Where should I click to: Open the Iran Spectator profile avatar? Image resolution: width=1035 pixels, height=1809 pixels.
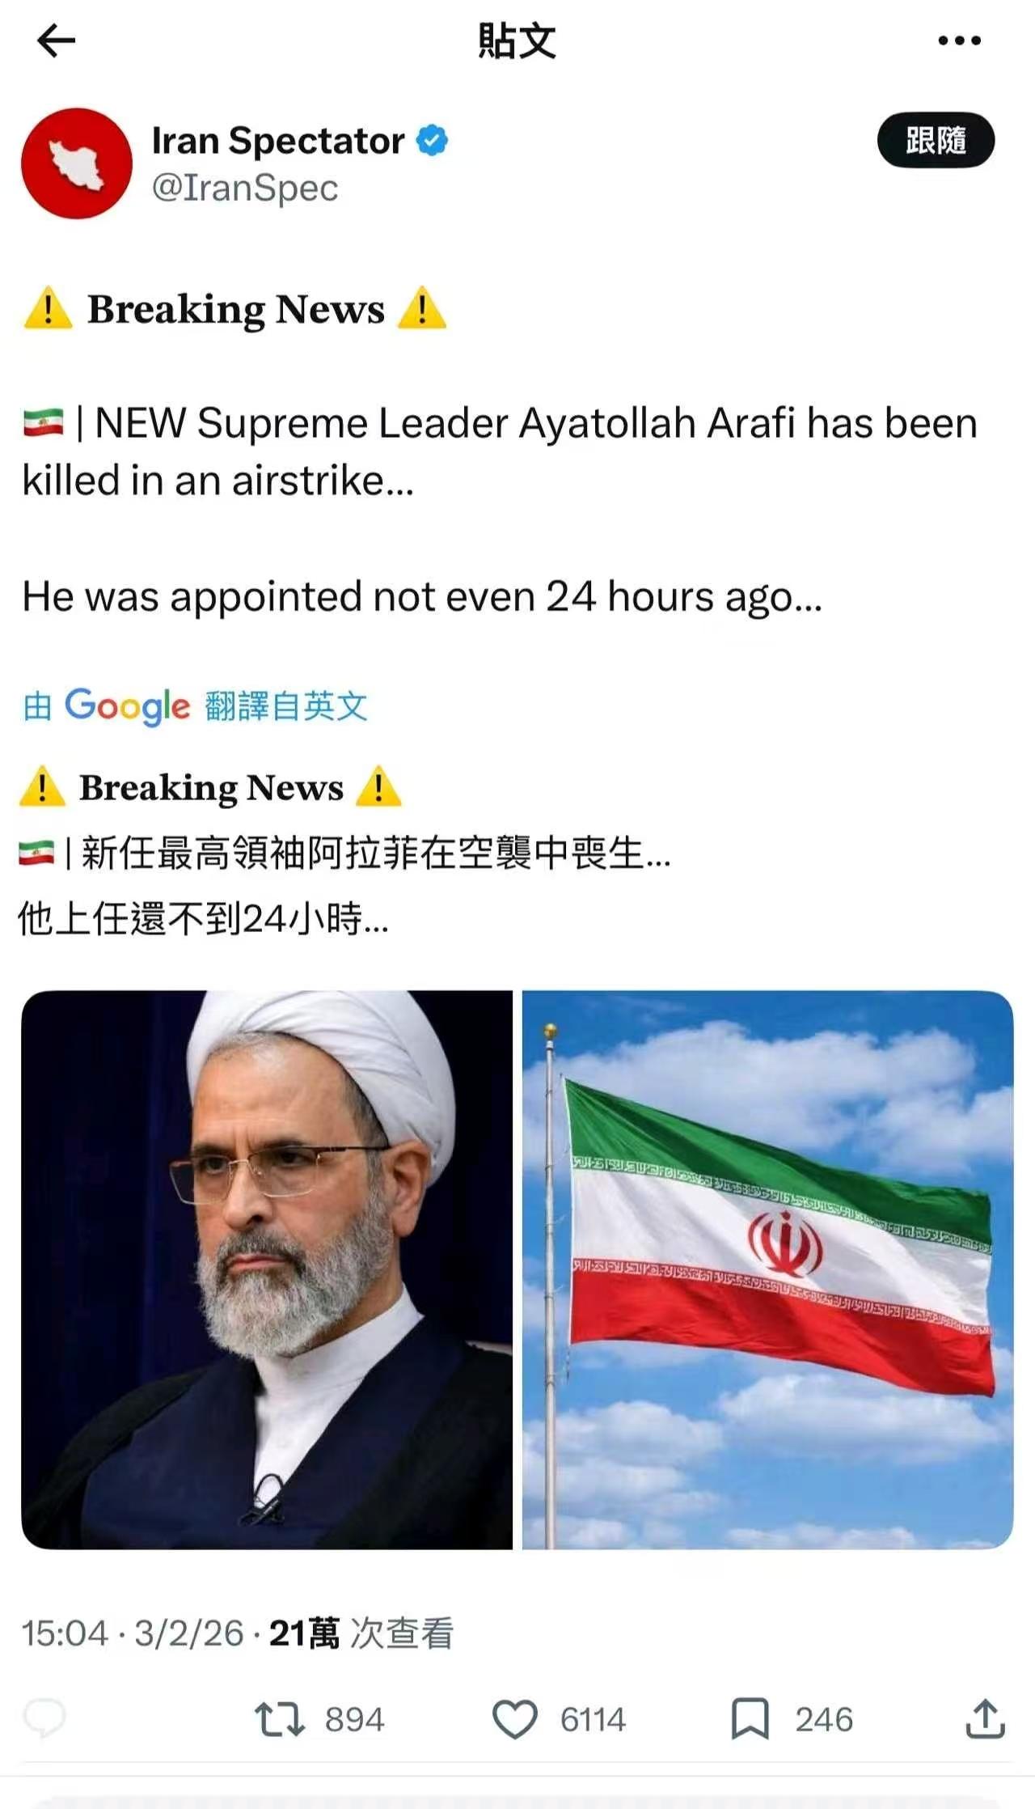pos(77,163)
